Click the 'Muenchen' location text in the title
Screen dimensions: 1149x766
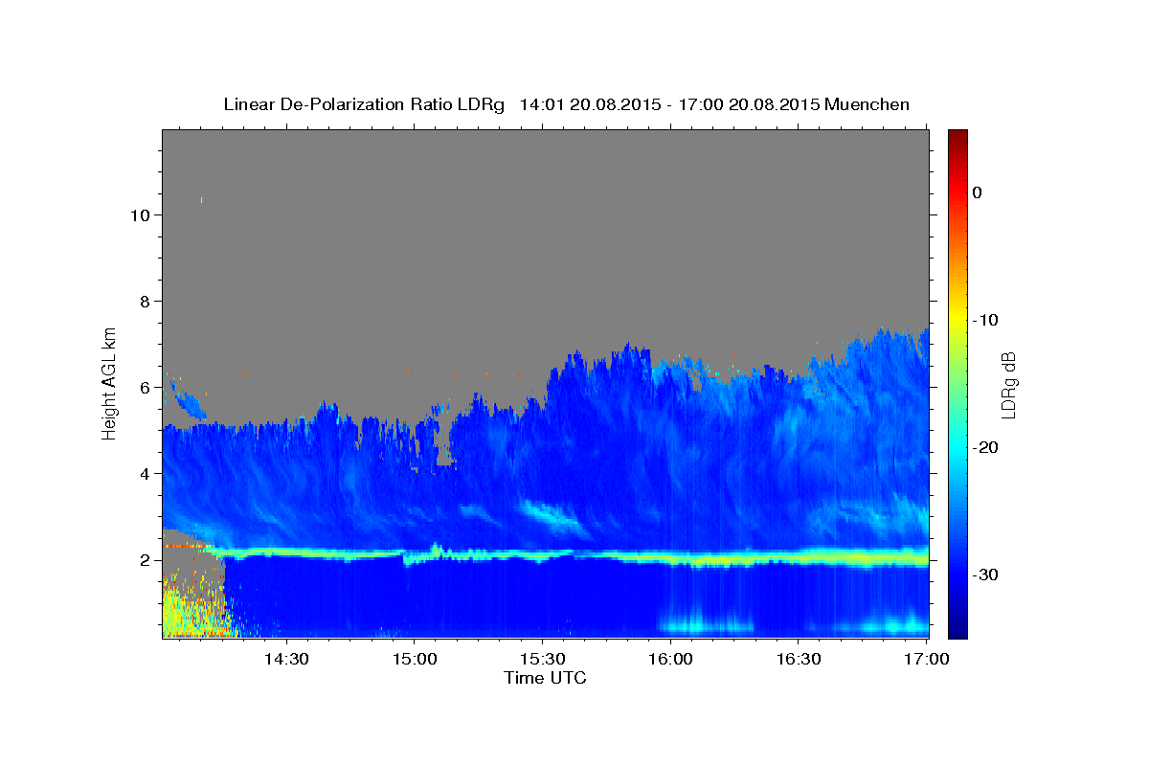[867, 104]
